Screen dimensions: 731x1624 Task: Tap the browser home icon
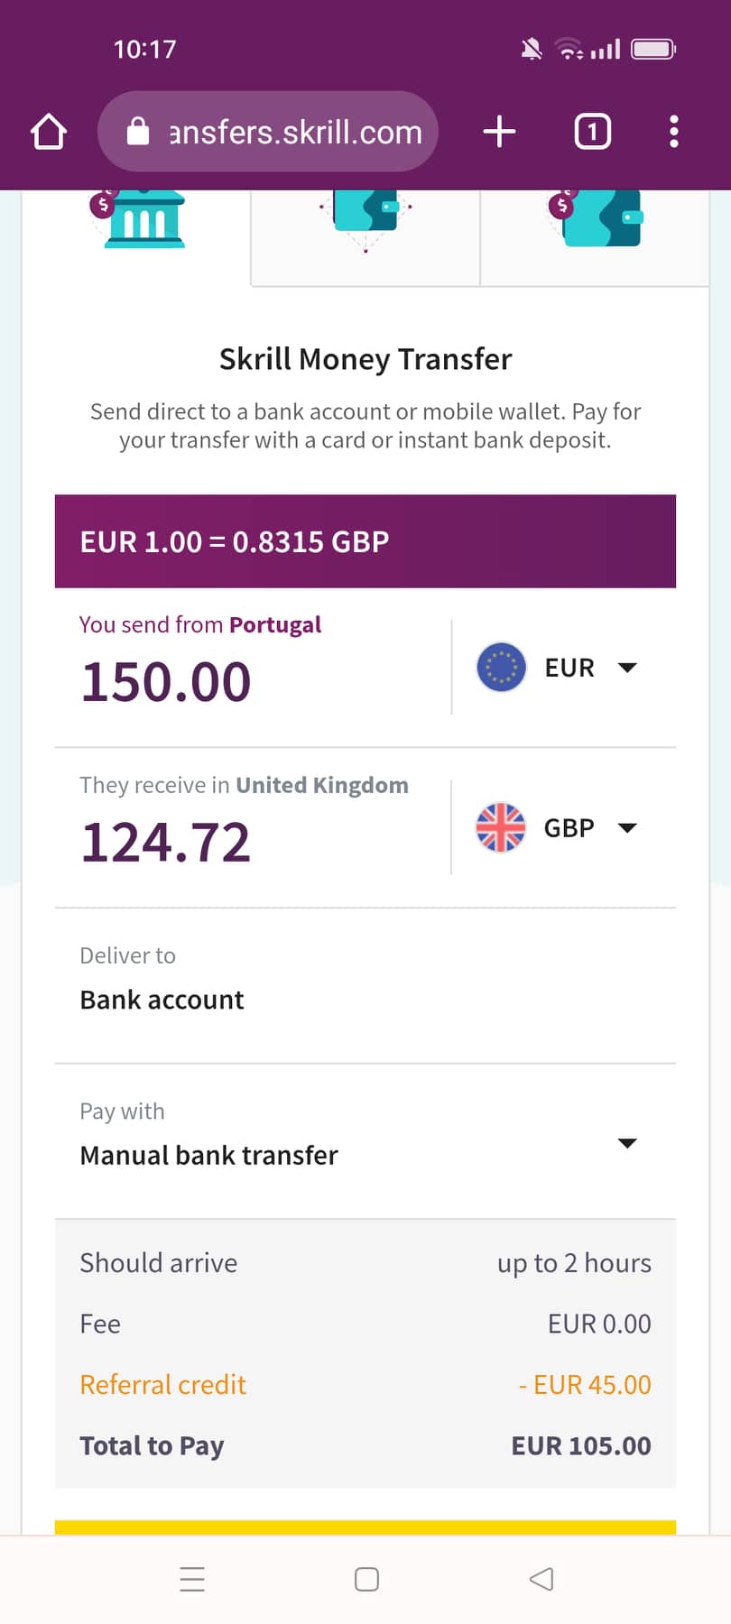point(49,132)
